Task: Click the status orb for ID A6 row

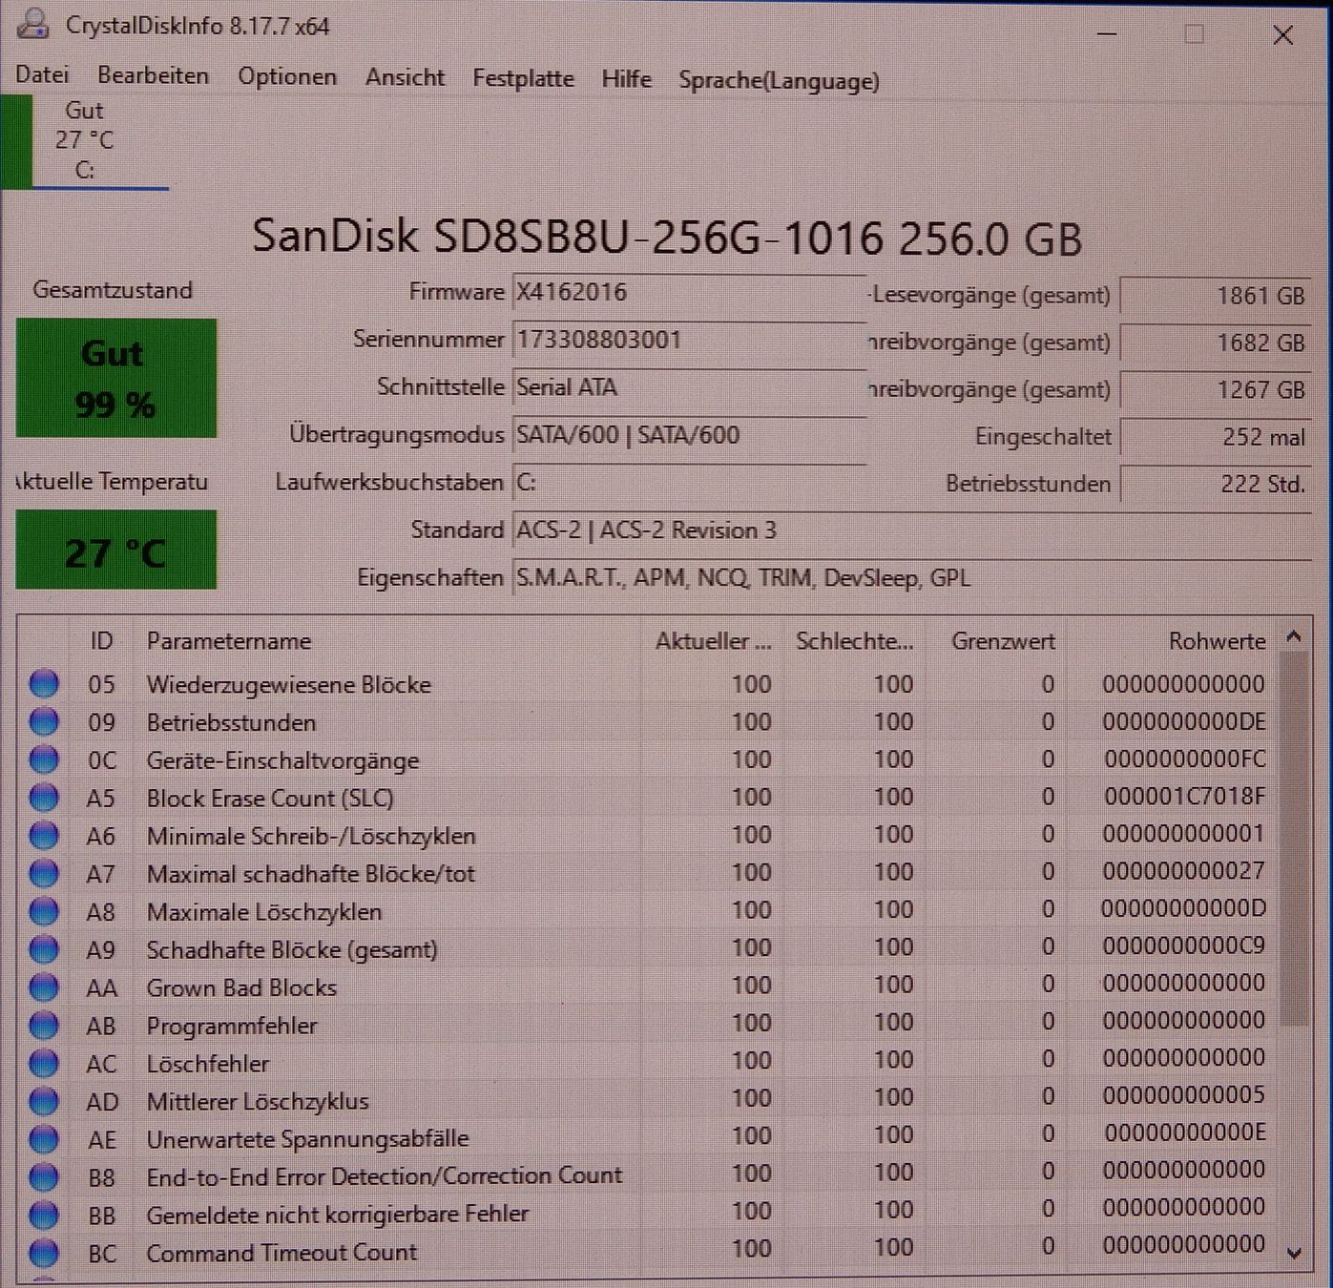Action: click(x=44, y=836)
